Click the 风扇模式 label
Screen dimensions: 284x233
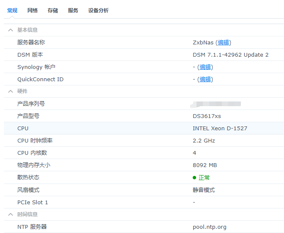point(28,190)
